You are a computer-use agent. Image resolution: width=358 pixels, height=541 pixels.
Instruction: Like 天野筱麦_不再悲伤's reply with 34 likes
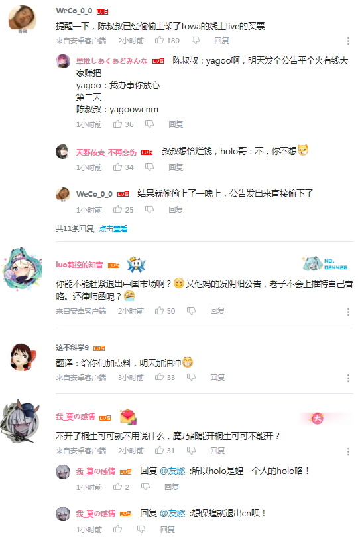point(118,167)
